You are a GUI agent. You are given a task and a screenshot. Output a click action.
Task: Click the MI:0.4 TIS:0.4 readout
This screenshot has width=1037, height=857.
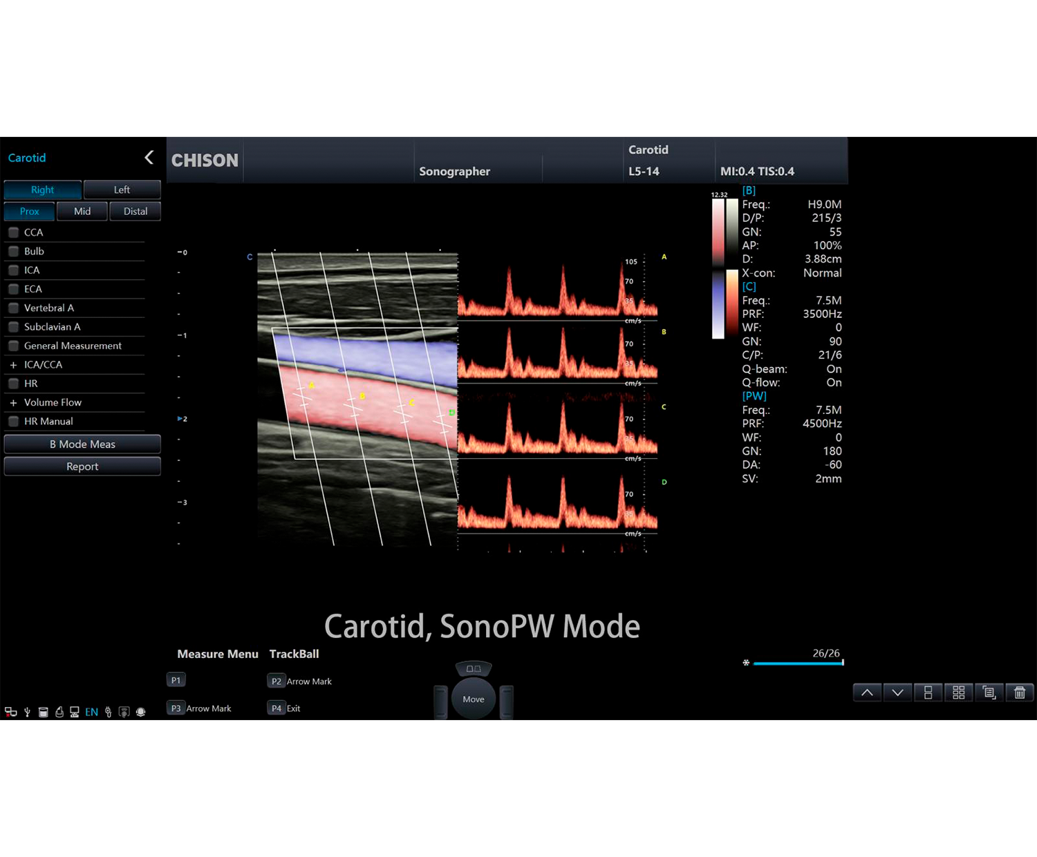[x=757, y=171]
